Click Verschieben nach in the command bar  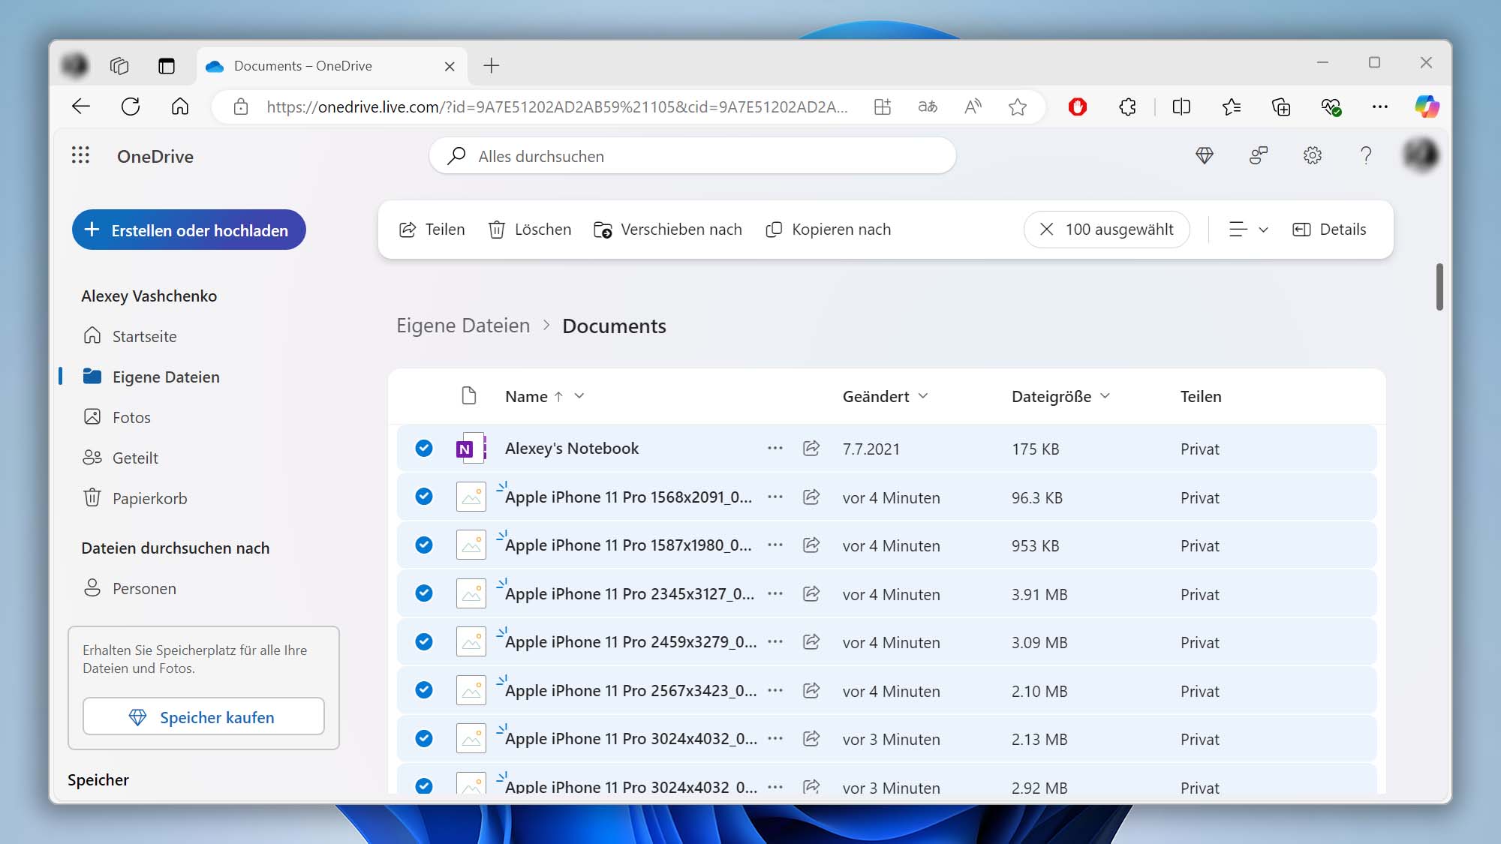[667, 230]
